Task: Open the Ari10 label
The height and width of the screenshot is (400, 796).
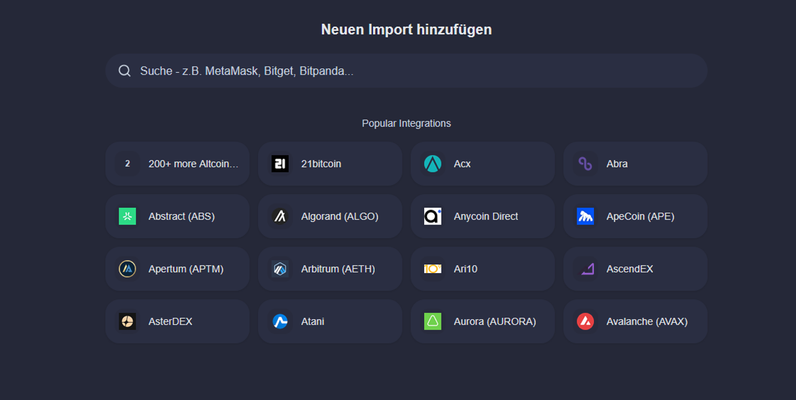Action: [466, 269]
